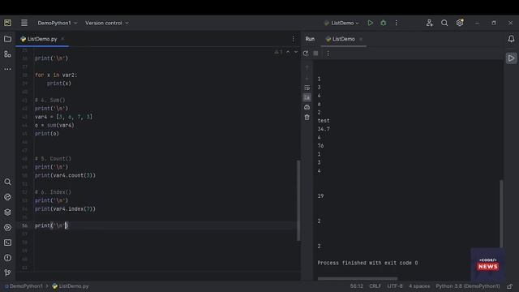The width and height of the screenshot is (519, 292).
Task: Close the ListDemo.py editor tab
Action: click(x=62, y=39)
